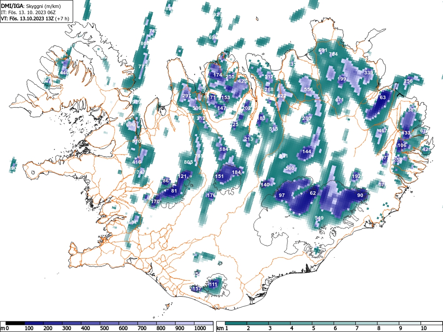443x332 pixels.
Task: Click the '9' label on the kilometre scale
Action: [x=400, y=328]
